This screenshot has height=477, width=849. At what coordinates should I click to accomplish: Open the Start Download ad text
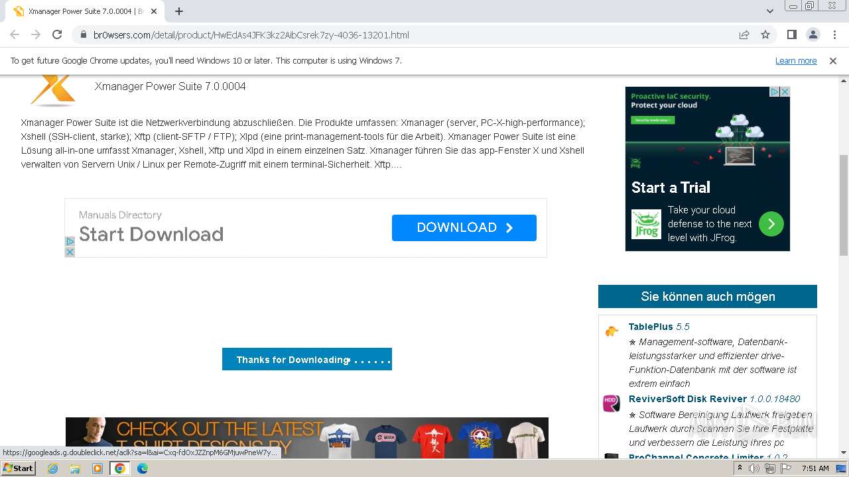(151, 235)
